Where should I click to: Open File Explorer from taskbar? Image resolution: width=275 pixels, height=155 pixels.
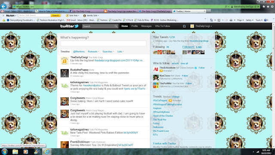pos(15,152)
